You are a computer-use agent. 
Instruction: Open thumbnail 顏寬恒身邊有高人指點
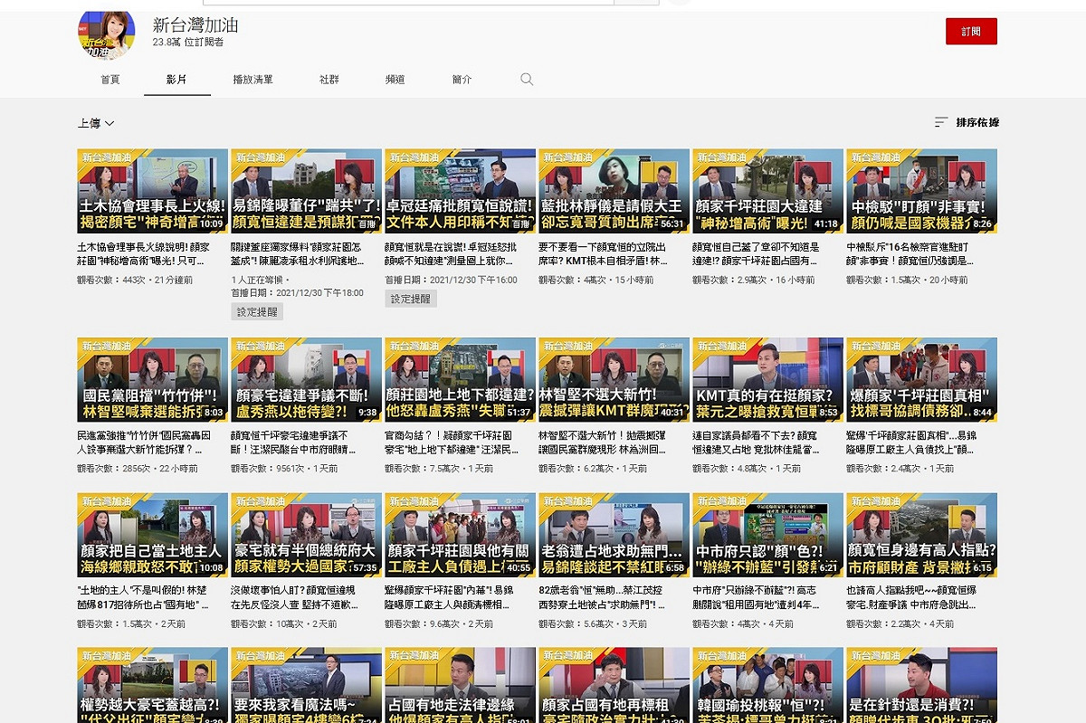(921, 535)
